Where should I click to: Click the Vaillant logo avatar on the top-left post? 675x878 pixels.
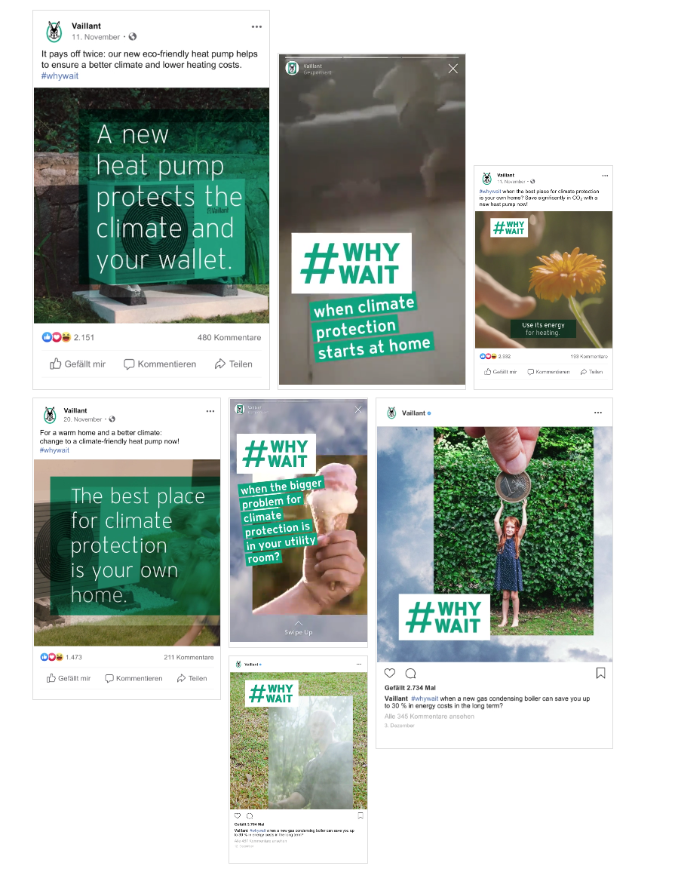54,32
